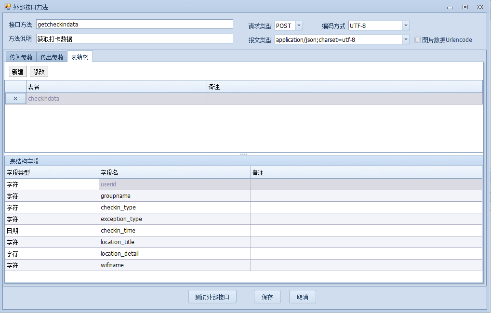This screenshot has width=491, height=313.
Task: Click the 修改 button
Action: click(39, 72)
